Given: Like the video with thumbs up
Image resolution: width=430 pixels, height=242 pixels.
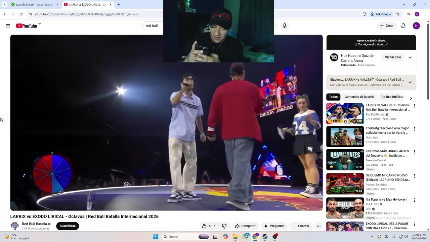Looking at the screenshot, I should click(208, 226).
